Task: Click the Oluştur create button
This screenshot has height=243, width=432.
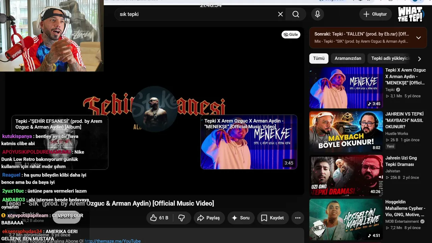Action: (375, 14)
